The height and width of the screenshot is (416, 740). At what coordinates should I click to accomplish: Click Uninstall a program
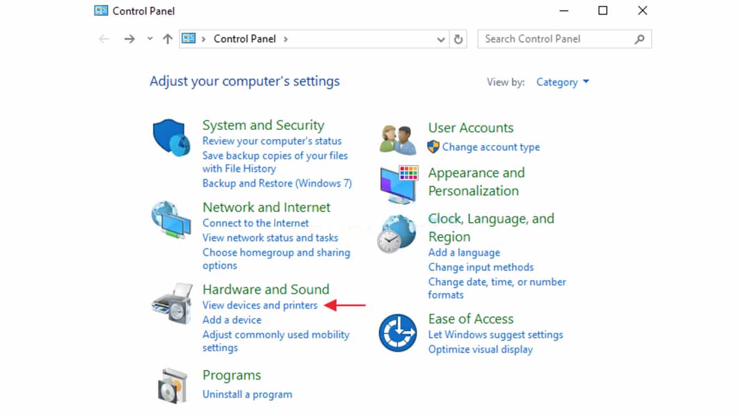[x=247, y=394]
